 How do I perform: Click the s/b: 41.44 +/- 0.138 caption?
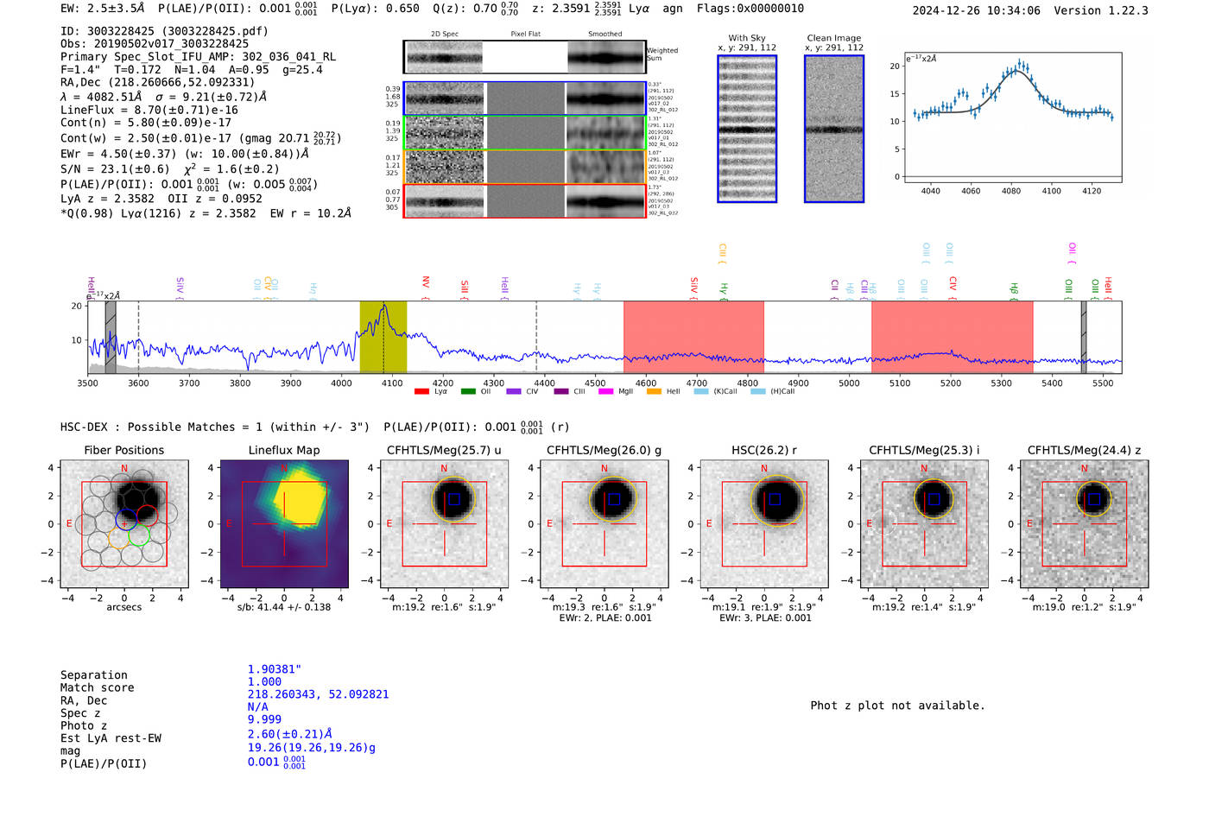pyautogui.click(x=284, y=607)
